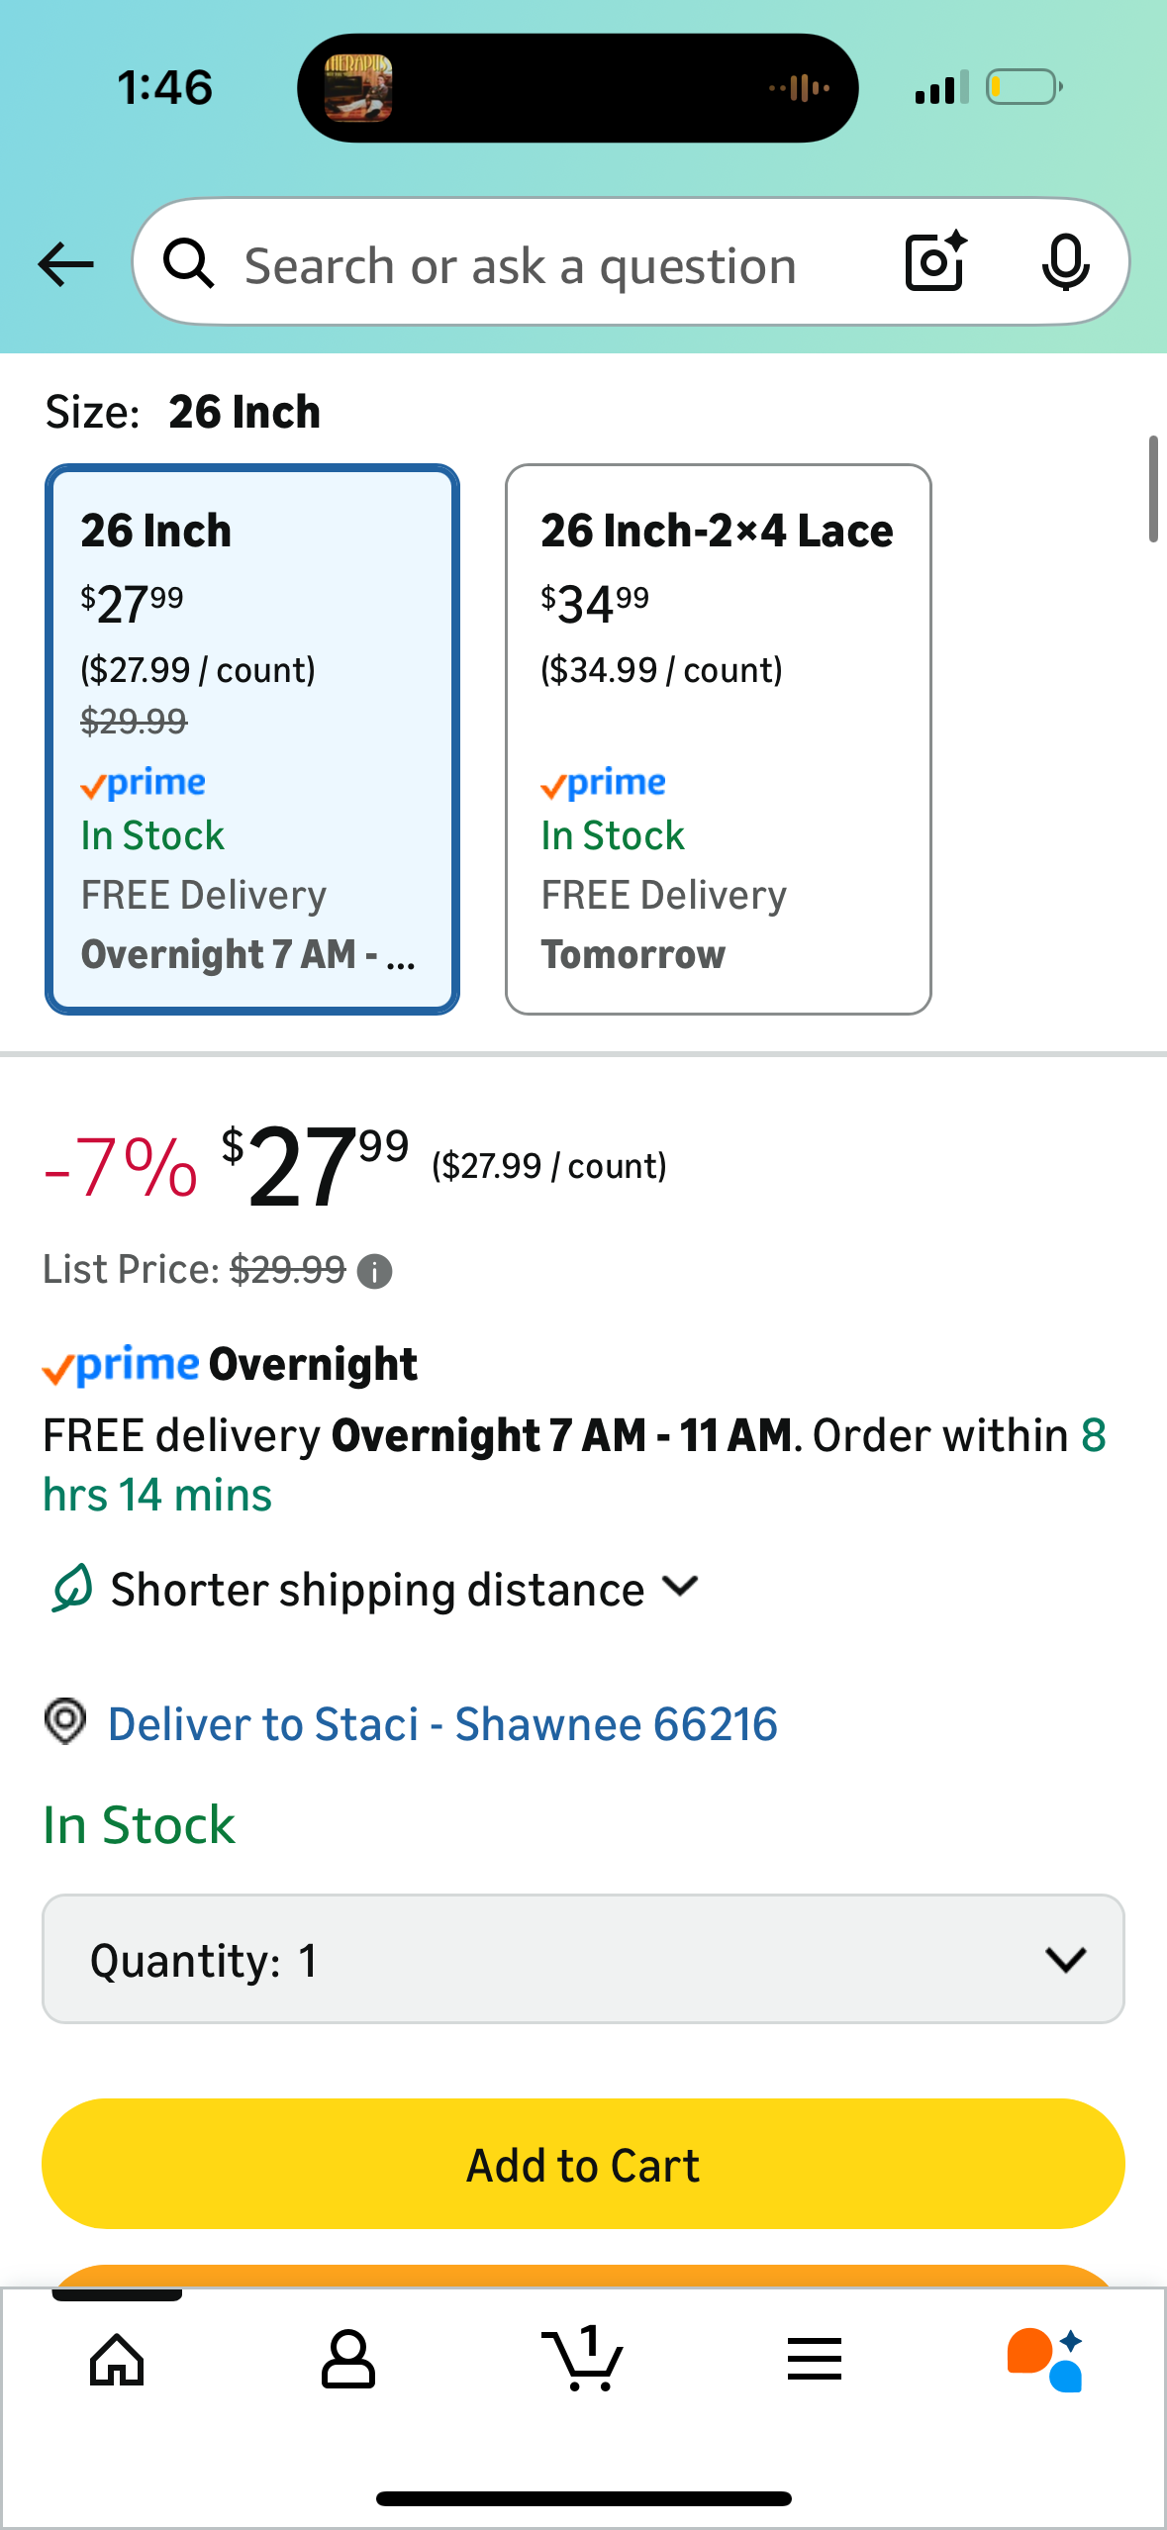Open the Quantity dropdown
Image resolution: width=1167 pixels, height=2530 pixels.
click(582, 1960)
